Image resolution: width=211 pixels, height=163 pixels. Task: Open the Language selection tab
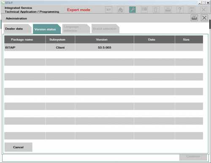pos(76,29)
